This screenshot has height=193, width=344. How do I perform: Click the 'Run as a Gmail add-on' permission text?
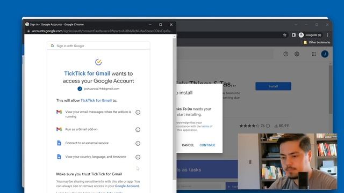click(81, 129)
